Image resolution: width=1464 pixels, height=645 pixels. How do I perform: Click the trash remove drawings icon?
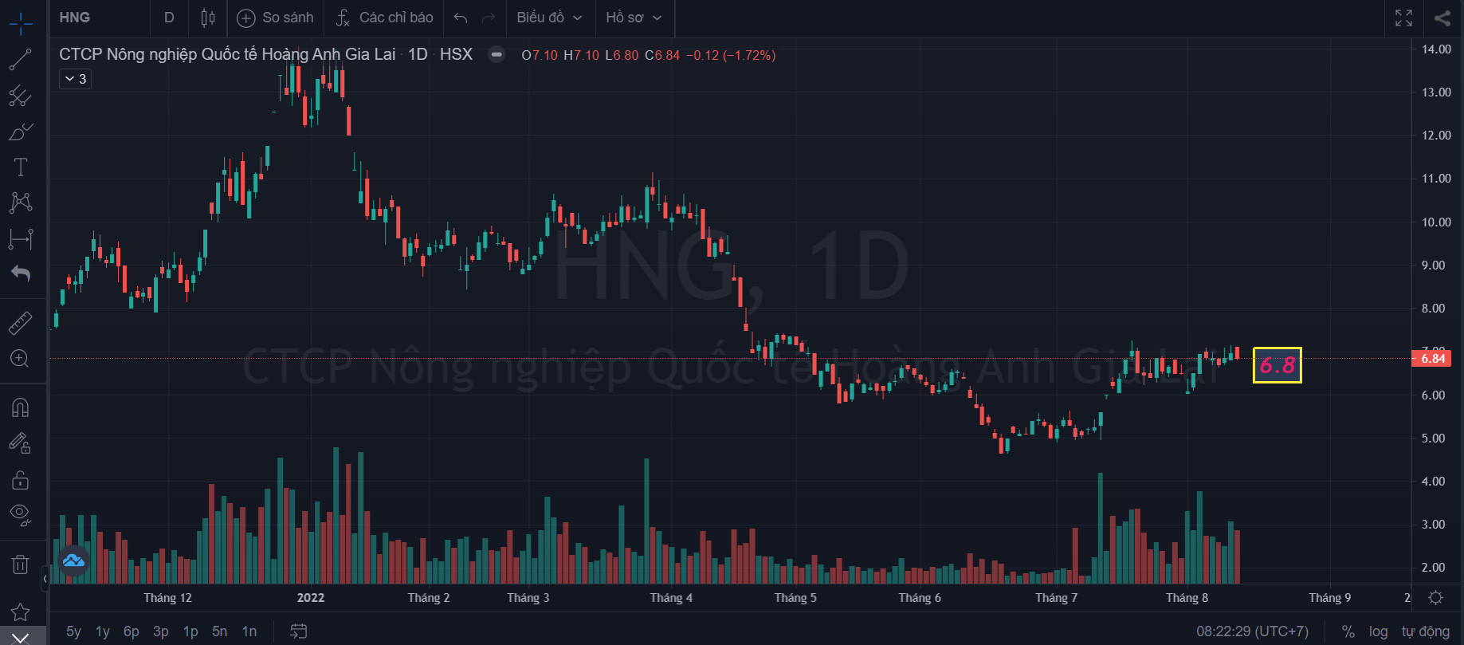pyautogui.click(x=20, y=564)
